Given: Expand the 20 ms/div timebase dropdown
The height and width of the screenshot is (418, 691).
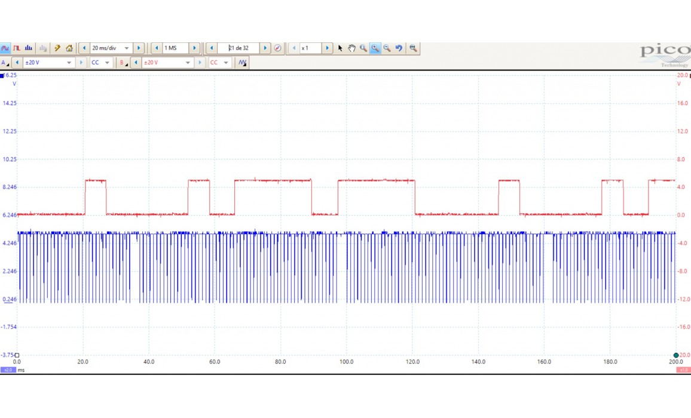Looking at the screenshot, I should [127, 48].
